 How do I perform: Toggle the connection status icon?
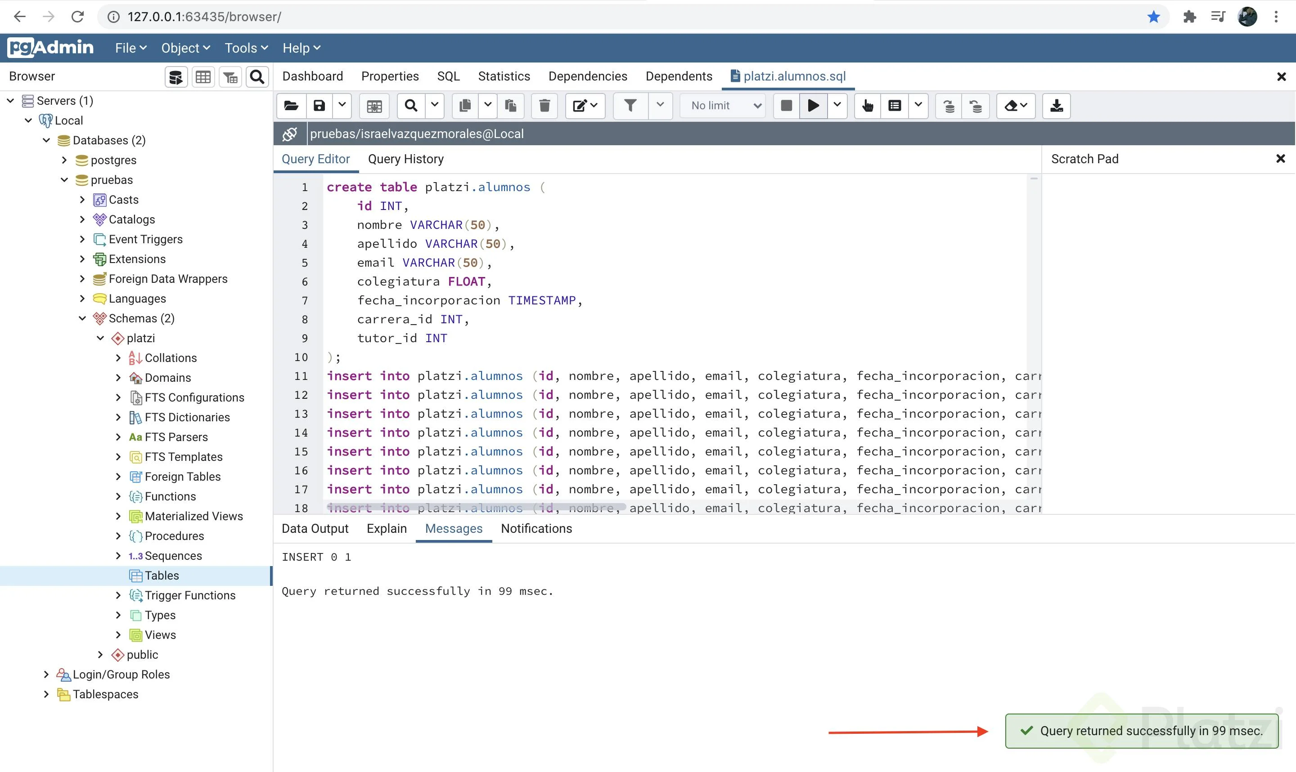290,134
